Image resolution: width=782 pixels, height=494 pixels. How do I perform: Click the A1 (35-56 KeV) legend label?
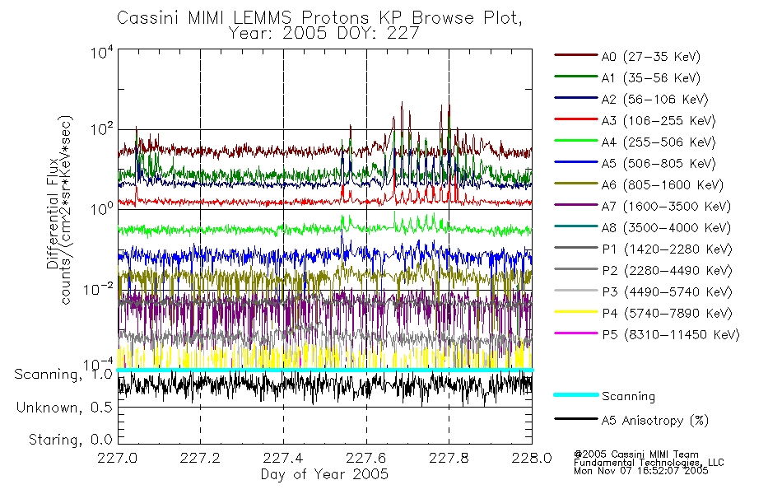coord(651,78)
